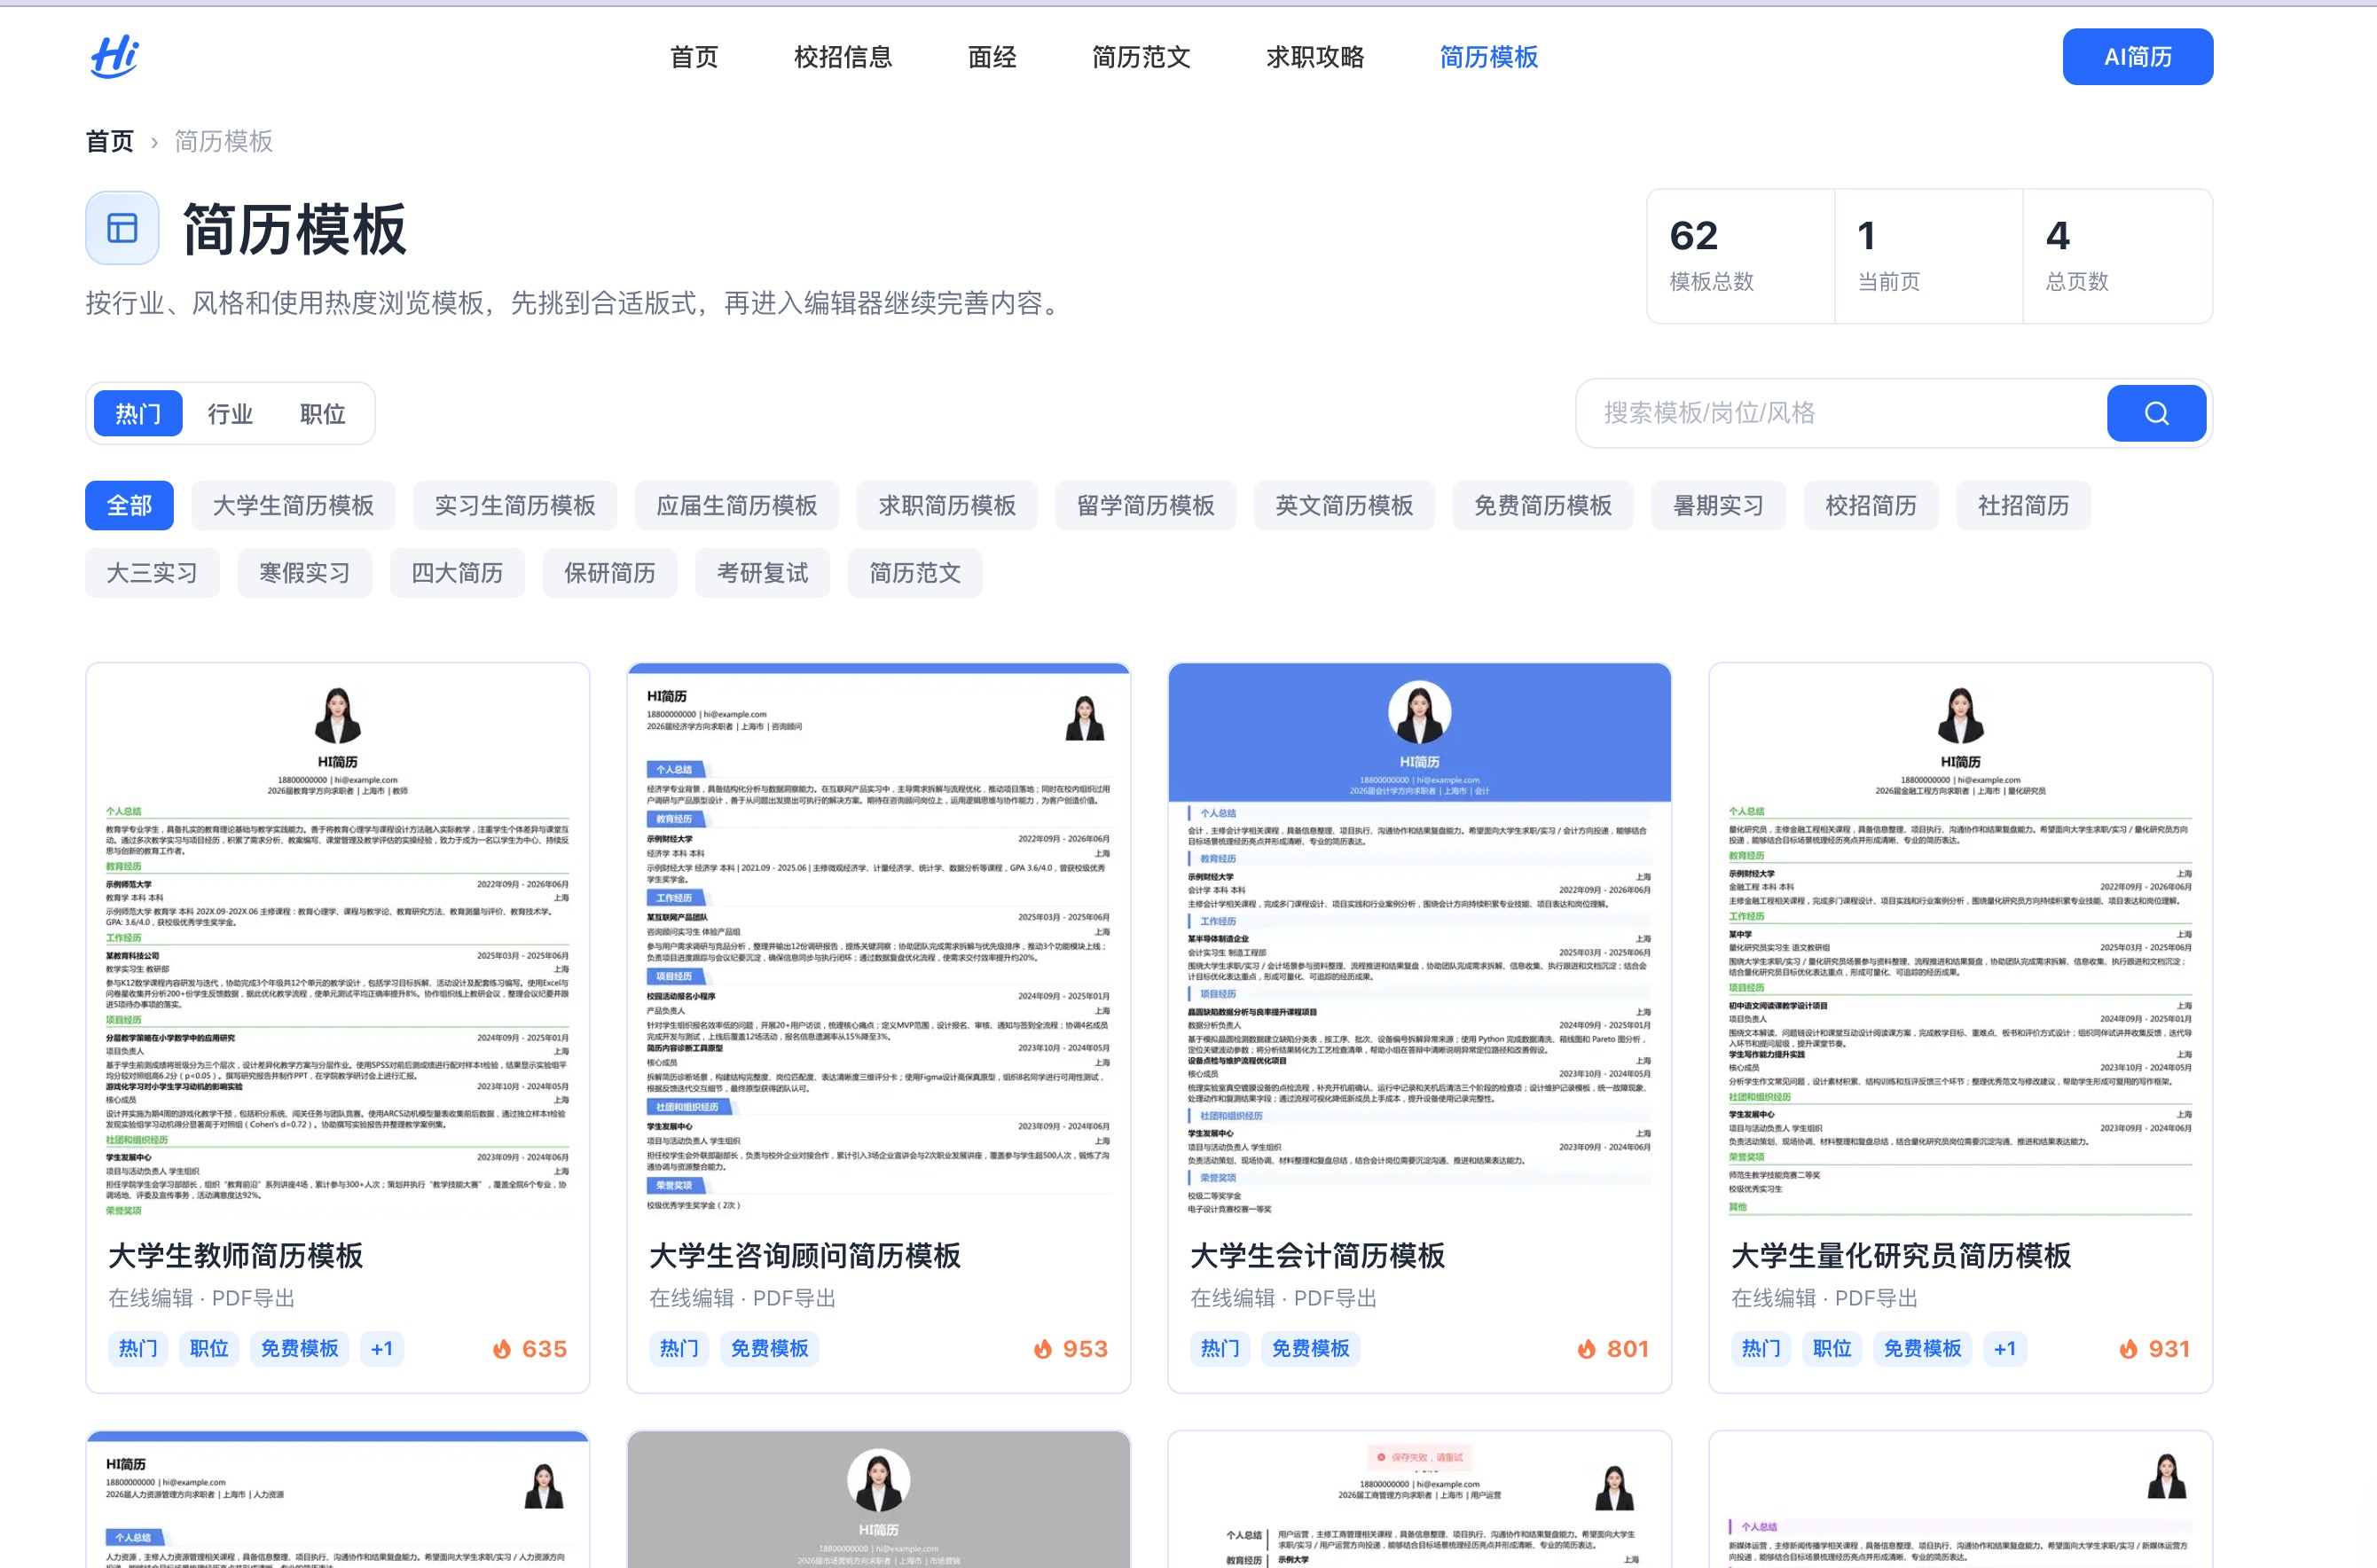Filter by 英文简历模板
This screenshot has width=2377, height=1568.
(1344, 505)
